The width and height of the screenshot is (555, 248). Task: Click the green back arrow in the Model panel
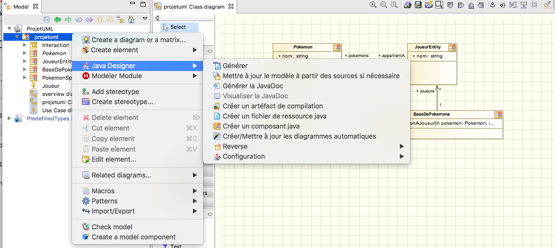(x=58, y=20)
